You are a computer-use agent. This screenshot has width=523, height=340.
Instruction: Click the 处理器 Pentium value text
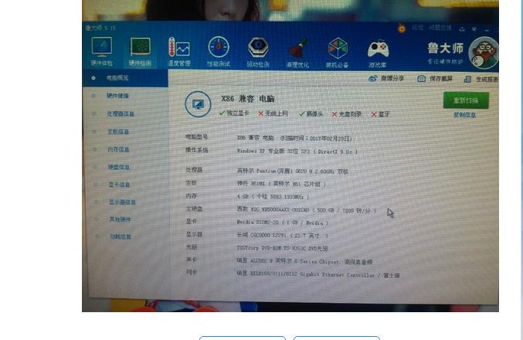pyautogui.click(x=293, y=171)
